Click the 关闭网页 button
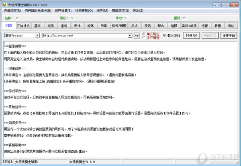This screenshot has height=166, width=241. 210,35
